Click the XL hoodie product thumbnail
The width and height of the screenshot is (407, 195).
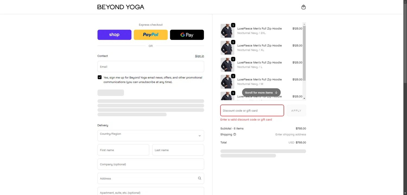tap(227, 48)
